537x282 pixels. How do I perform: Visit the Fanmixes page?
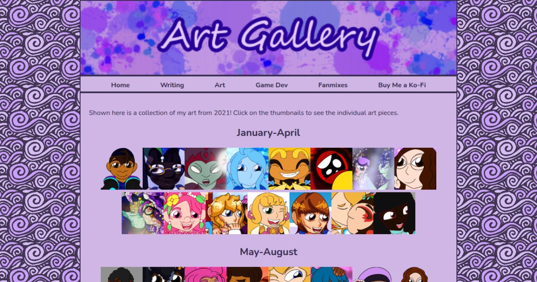(x=333, y=85)
